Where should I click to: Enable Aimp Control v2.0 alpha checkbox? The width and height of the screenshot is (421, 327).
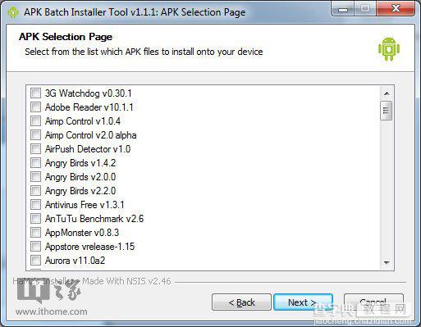click(x=35, y=134)
